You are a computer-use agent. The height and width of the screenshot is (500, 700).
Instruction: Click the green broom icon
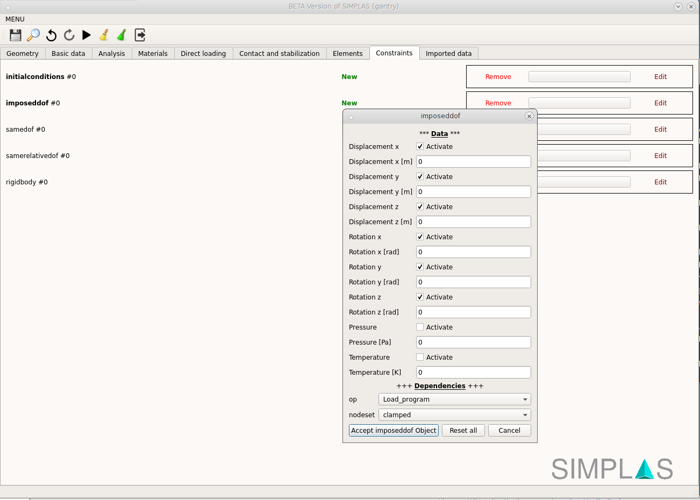pos(122,35)
